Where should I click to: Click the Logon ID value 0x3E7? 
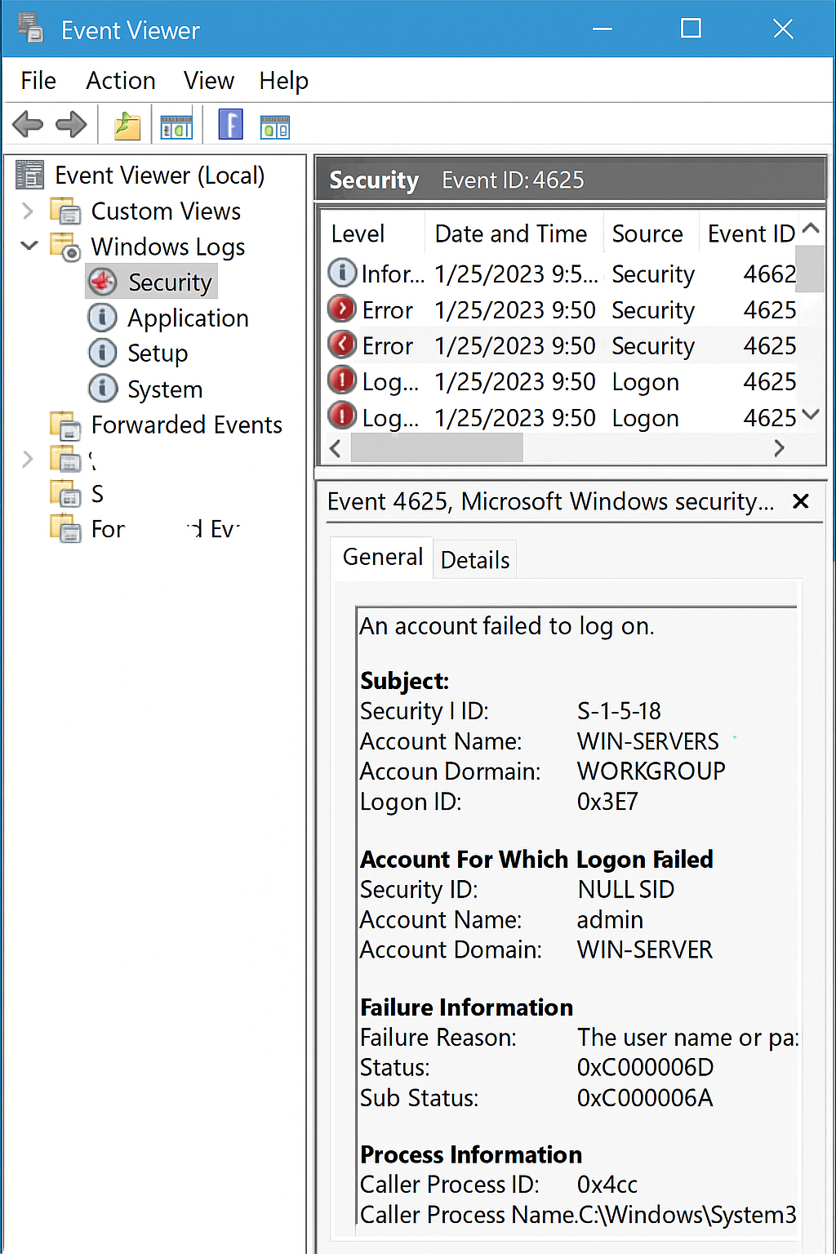click(607, 802)
